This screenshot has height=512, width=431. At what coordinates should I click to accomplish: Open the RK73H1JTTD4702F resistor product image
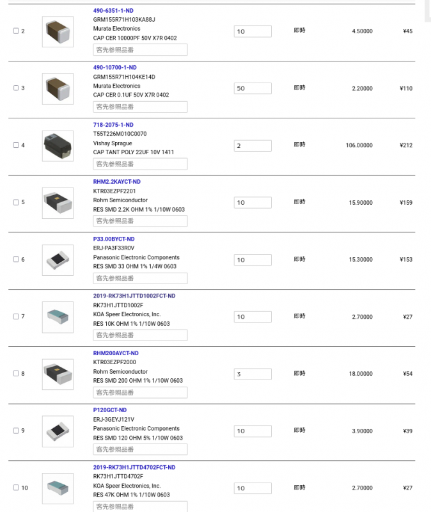click(x=58, y=488)
